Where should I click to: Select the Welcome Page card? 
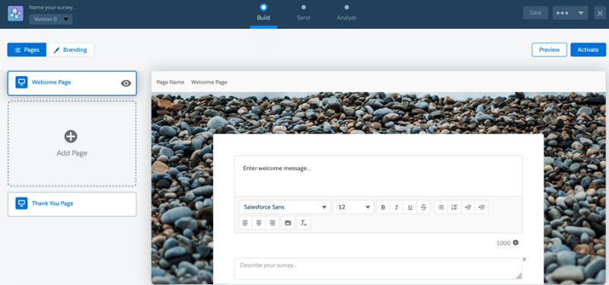72,83
